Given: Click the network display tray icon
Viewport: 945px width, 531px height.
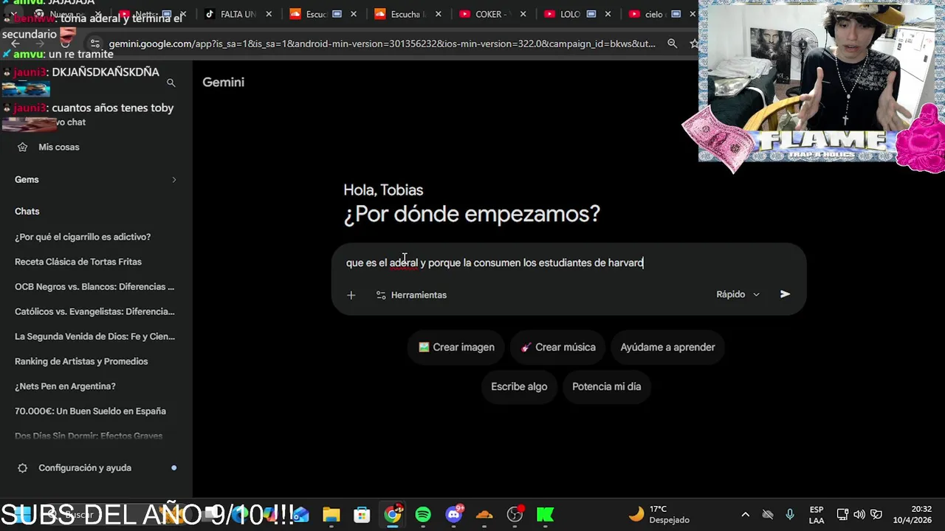Looking at the screenshot, I should [x=842, y=515].
